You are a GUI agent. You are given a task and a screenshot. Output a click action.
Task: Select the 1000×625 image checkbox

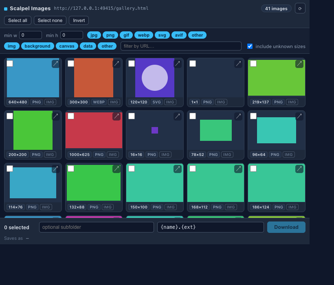(71, 116)
